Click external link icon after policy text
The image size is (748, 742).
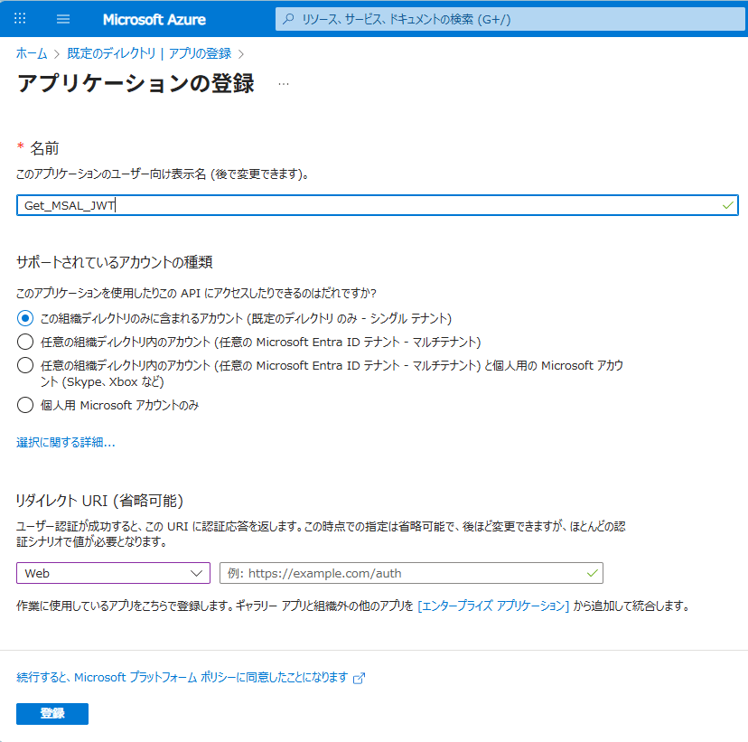click(360, 678)
